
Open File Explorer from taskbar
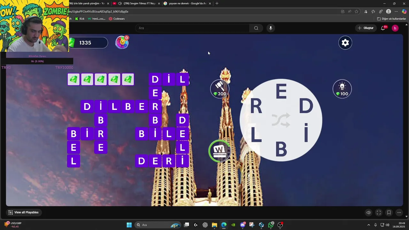click(x=214, y=225)
